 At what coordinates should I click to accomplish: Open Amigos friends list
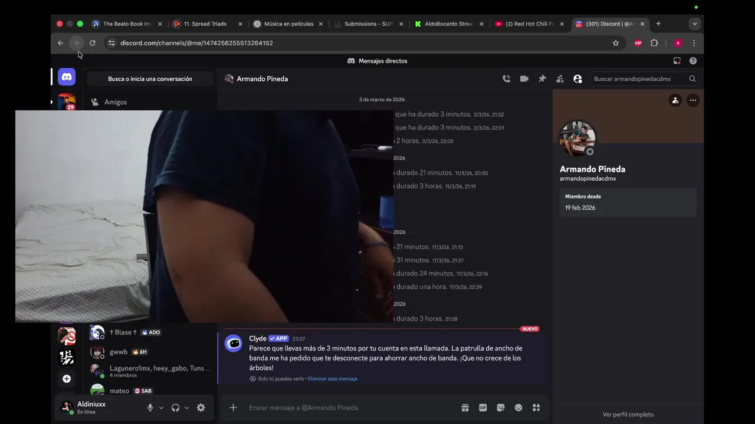tap(150, 102)
